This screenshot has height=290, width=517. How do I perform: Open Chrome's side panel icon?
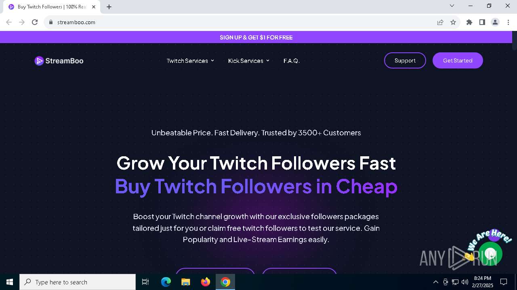point(482,22)
